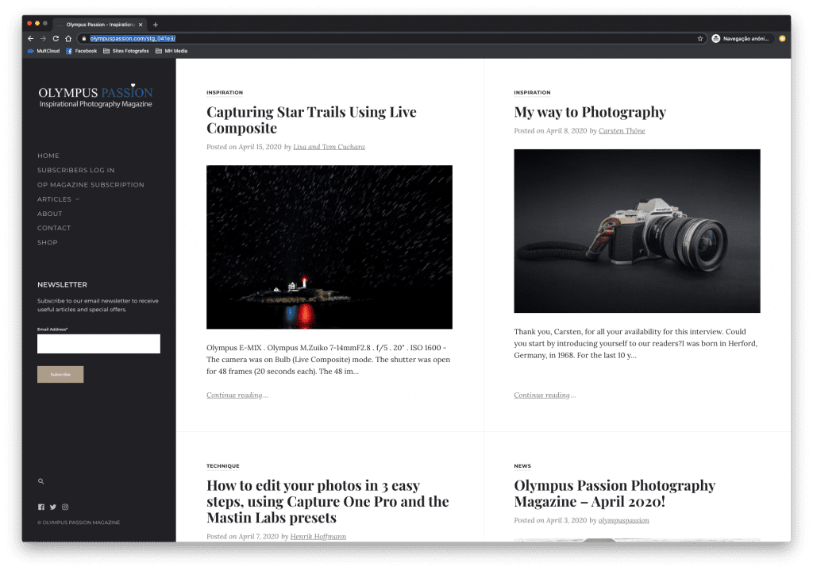Open the Olympus camera photo thumbnail
Image resolution: width=813 pixels, height=571 pixels.
pos(637,231)
